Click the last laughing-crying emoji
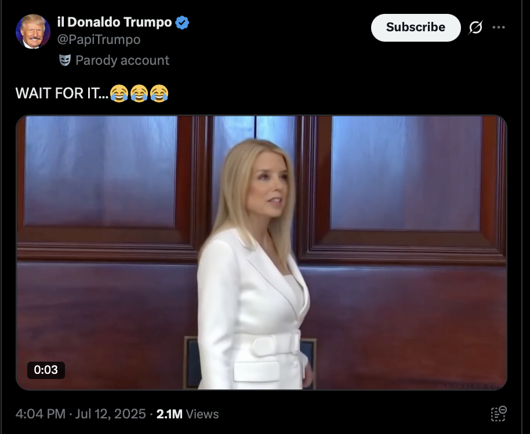Screen dimensions: 530x434 (x=159, y=93)
